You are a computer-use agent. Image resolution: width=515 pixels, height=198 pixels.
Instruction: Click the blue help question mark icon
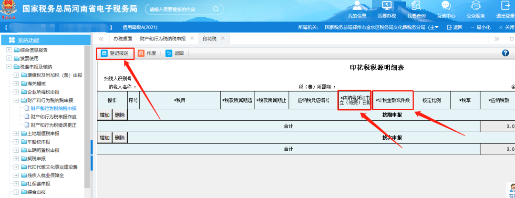(505, 53)
